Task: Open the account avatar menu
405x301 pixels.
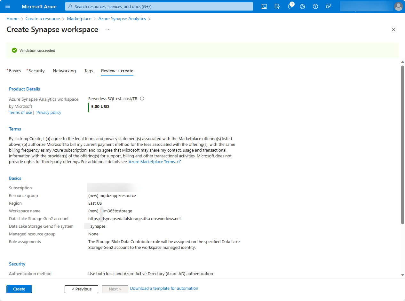Action: coord(399,6)
